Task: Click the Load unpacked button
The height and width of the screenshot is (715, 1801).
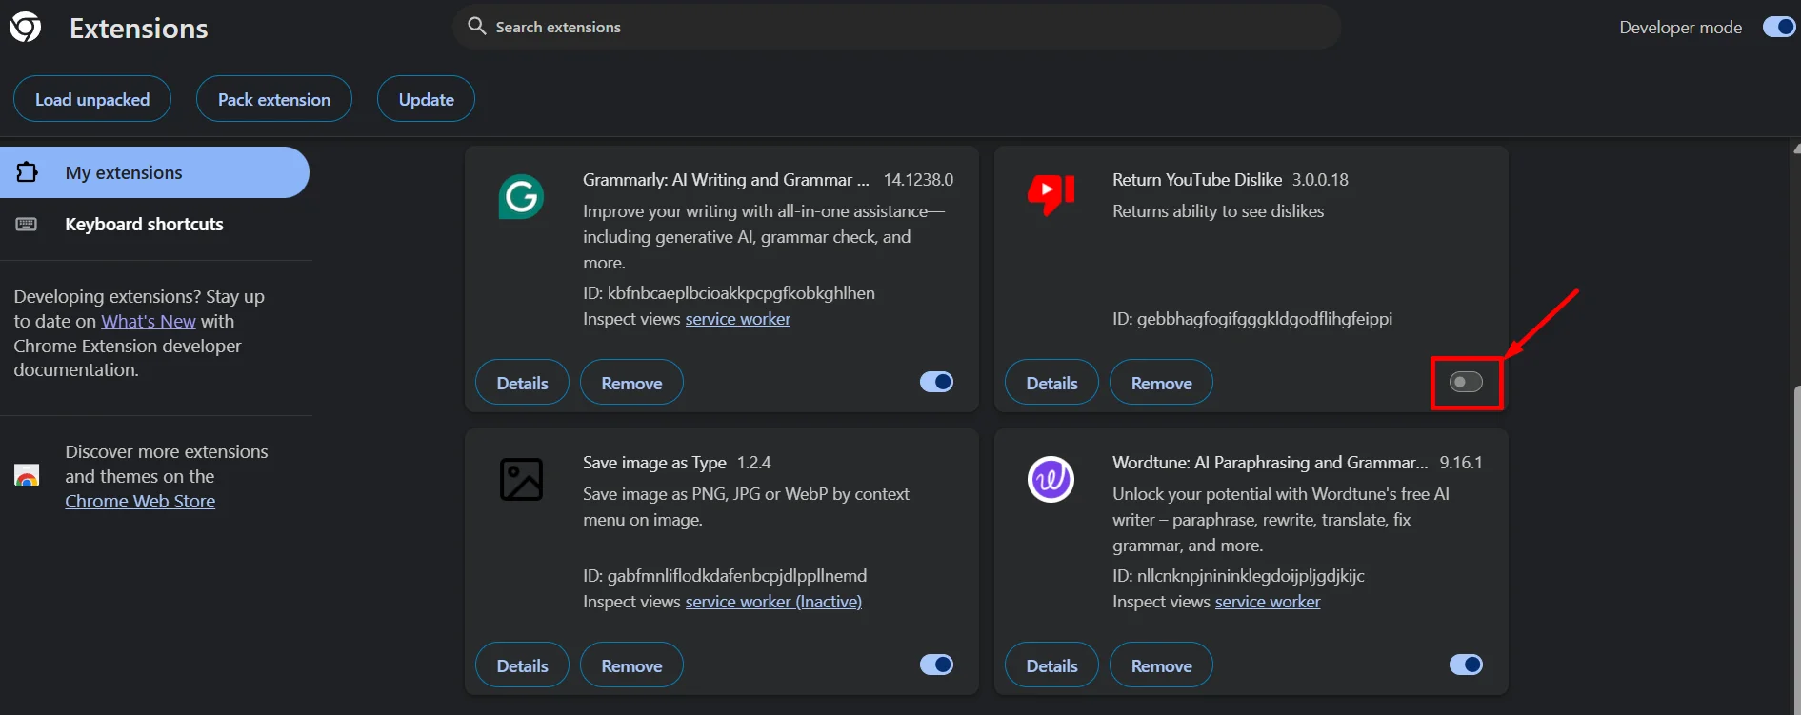Action: 92,99
